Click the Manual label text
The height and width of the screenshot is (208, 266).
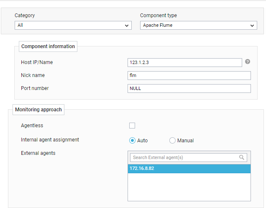pos(186,141)
